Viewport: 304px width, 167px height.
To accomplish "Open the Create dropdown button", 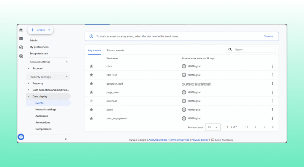I will 41,30.
